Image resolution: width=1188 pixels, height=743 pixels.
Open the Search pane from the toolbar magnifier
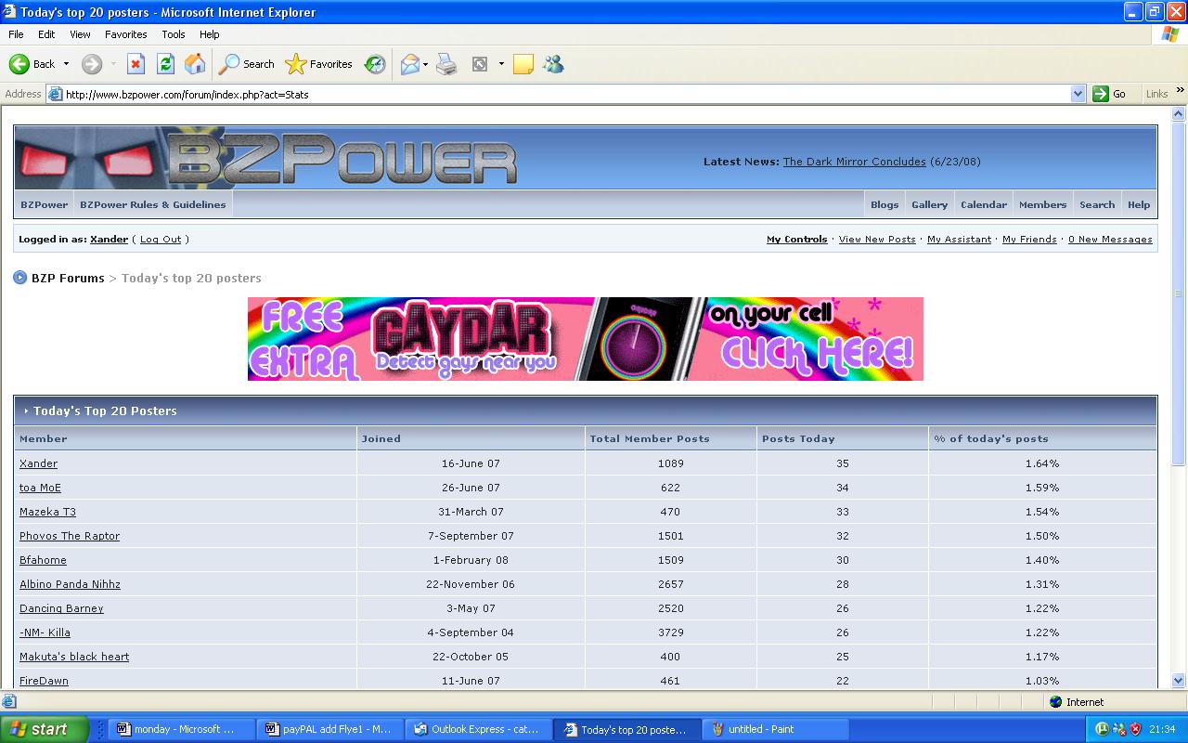click(x=246, y=64)
